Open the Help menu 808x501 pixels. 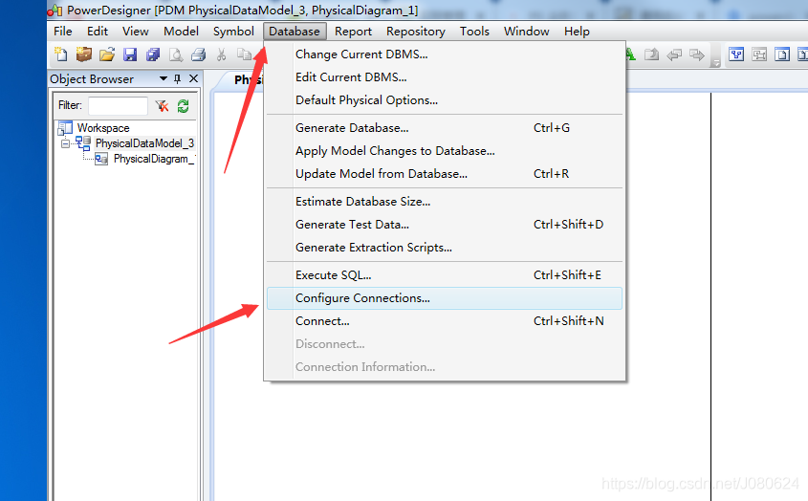(x=577, y=32)
